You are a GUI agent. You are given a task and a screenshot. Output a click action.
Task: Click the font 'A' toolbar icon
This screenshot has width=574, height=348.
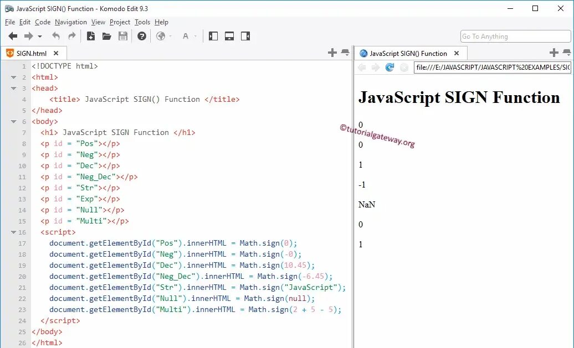point(186,36)
